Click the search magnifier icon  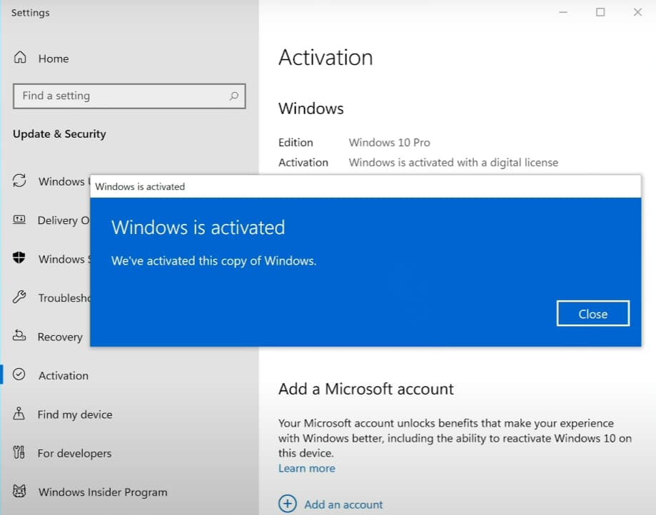[x=233, y=96]
